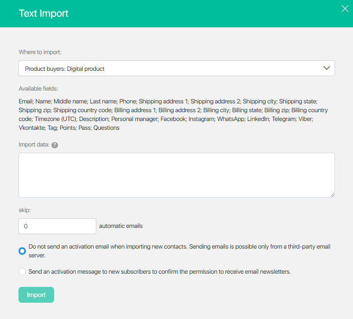Open the 'Product buyers: Digital product' selector
This screenshot has height=319, width=353.
[x=177, y=68]
